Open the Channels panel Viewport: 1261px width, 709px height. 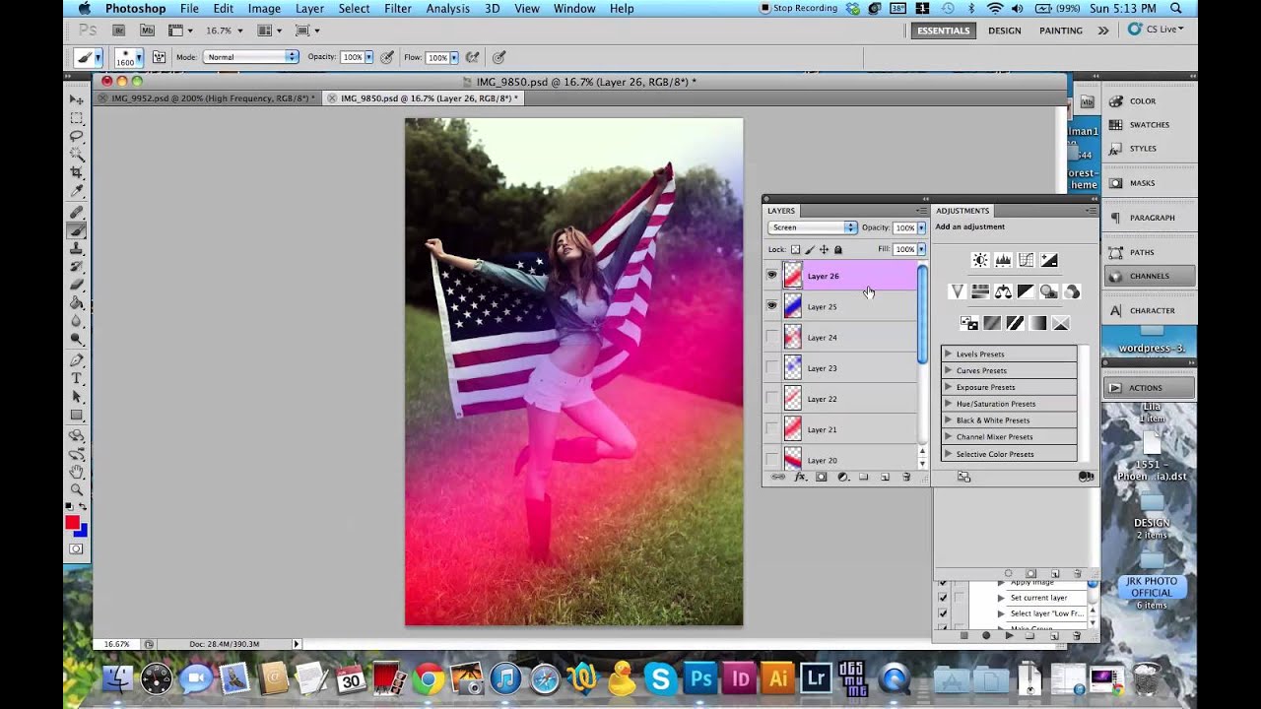pyautogui.click(x=1149, y=276)
